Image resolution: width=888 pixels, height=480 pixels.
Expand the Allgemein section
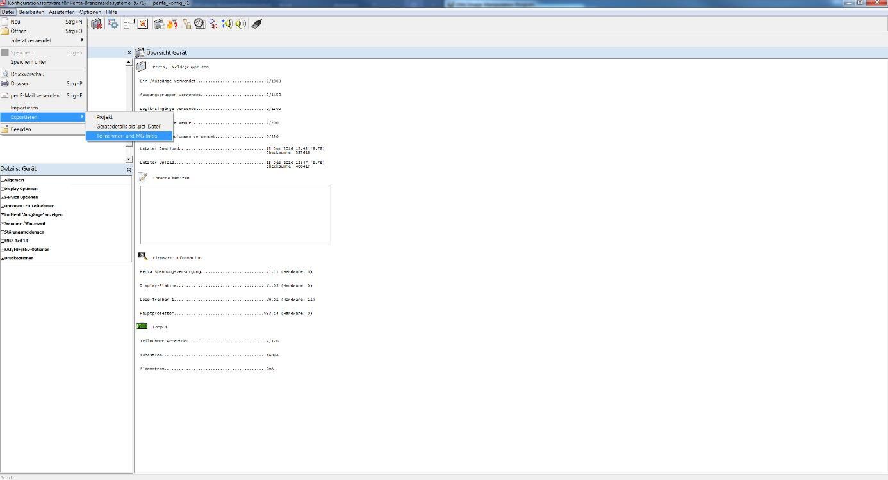point(3,180)
